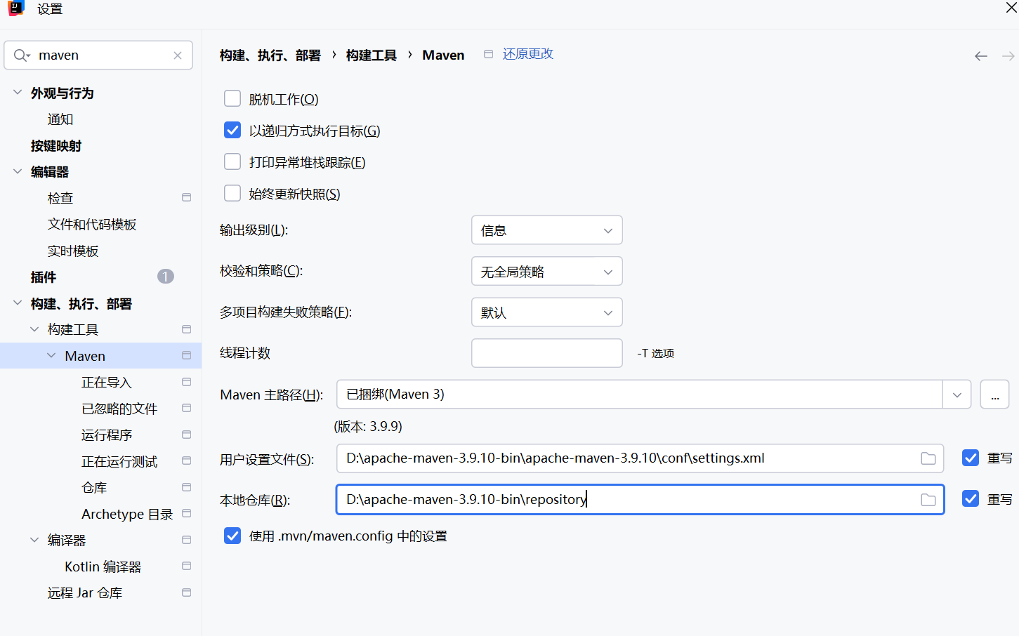Browse folder for local repository
The height and width of the screenshot is (636, 1019).
tap(928, 500)
